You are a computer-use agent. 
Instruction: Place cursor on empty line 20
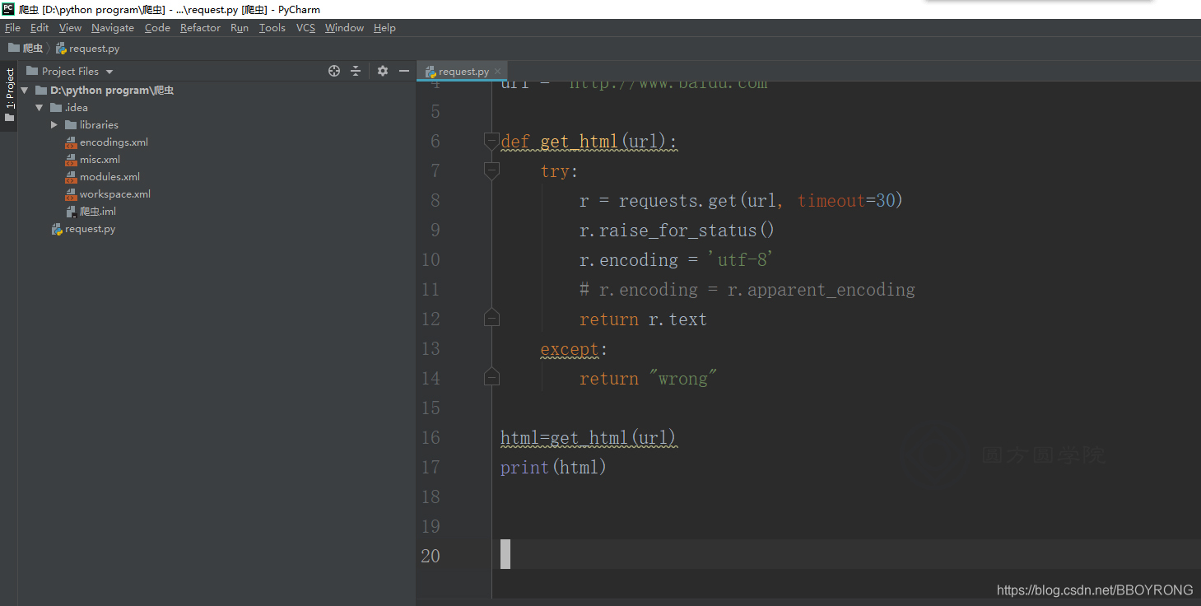(x=846, y=554)
